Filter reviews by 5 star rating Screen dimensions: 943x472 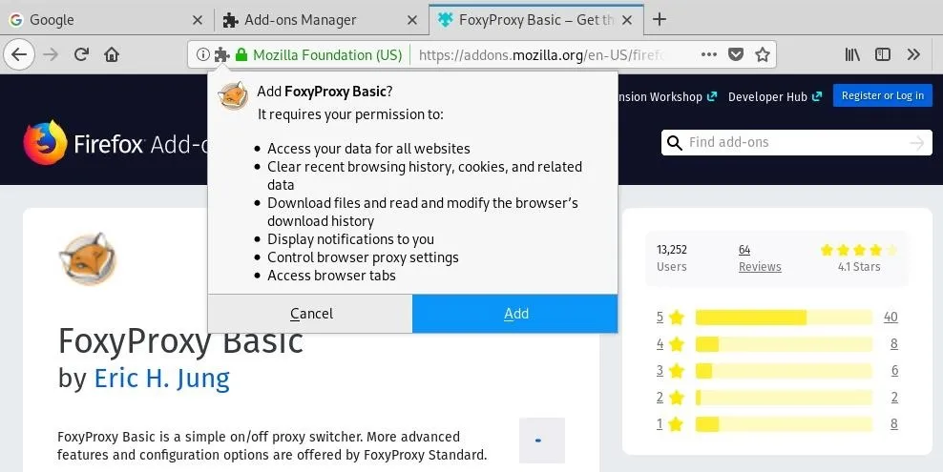670,318
